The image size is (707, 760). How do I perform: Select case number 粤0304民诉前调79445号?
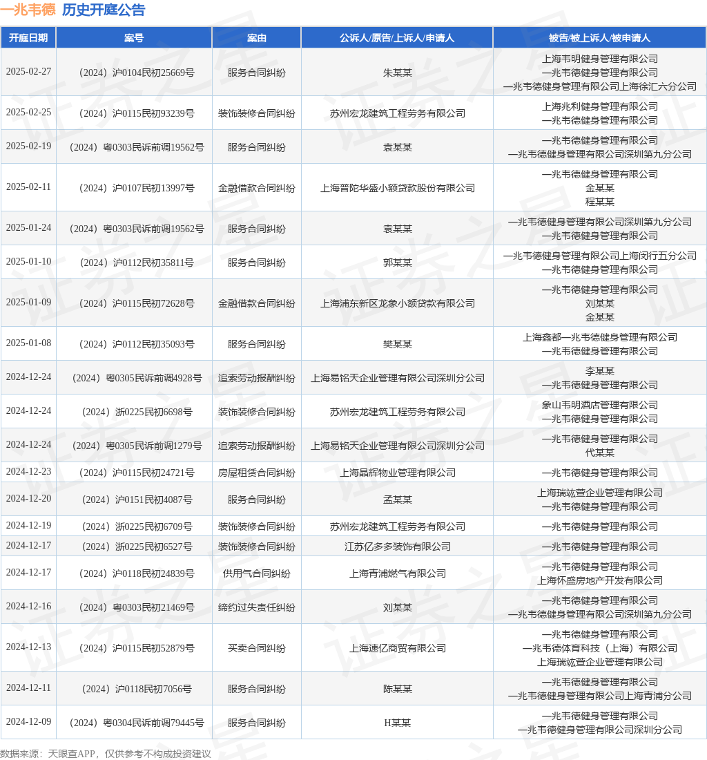coord(137,723)
